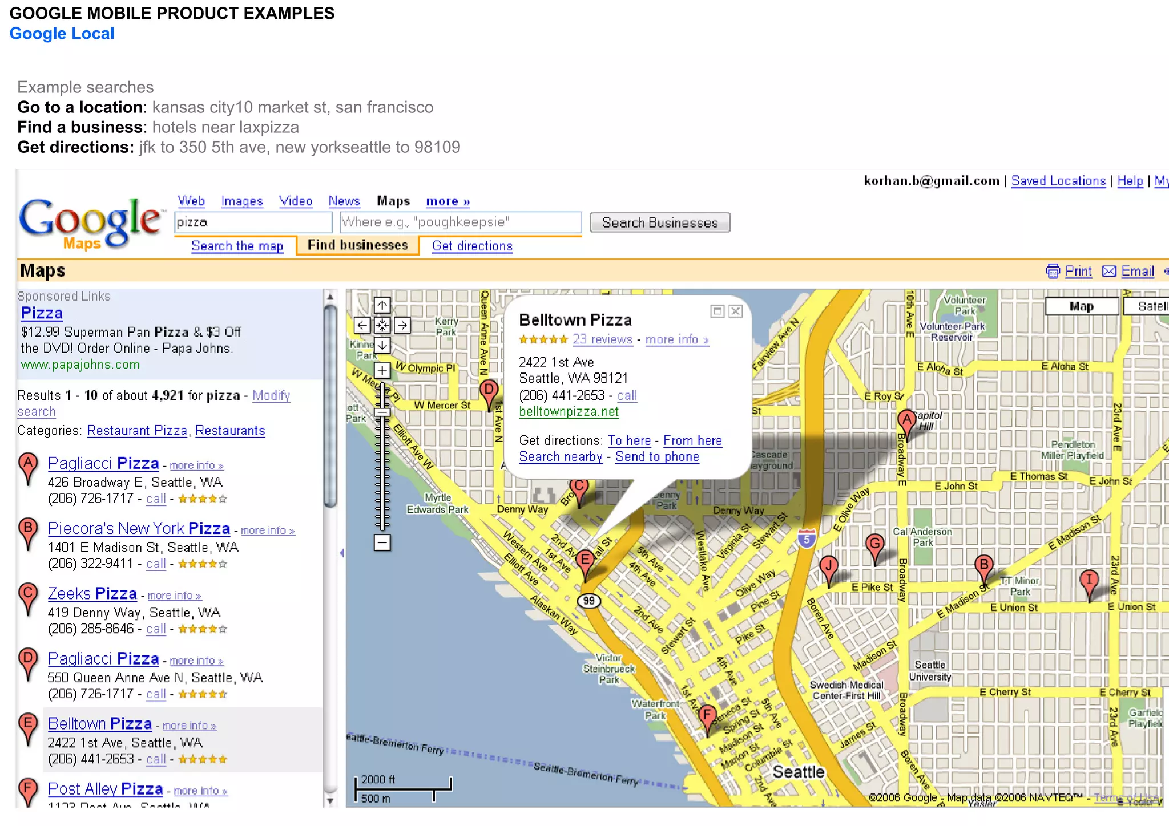Screen dimensions: 1169x826
Task: Open the Print link text
Action: coord(1078,271)
